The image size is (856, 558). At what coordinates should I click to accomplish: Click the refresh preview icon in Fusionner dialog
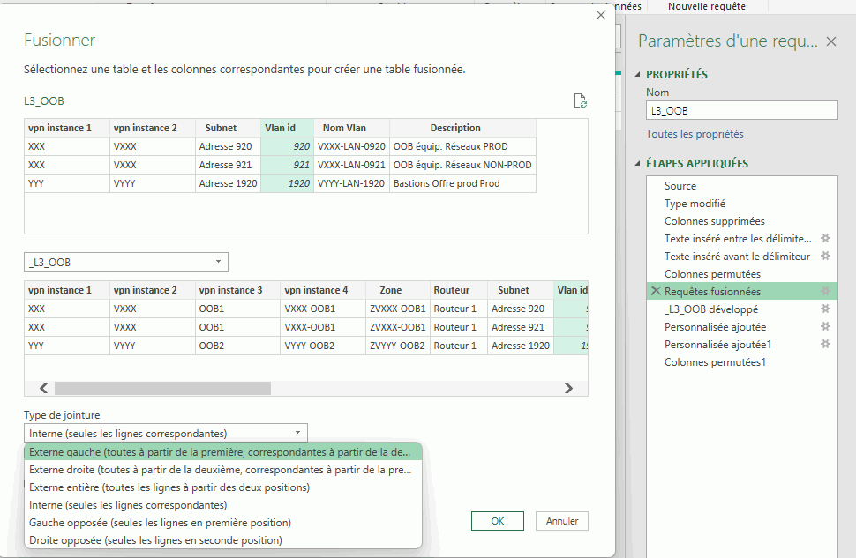[580, 100]
